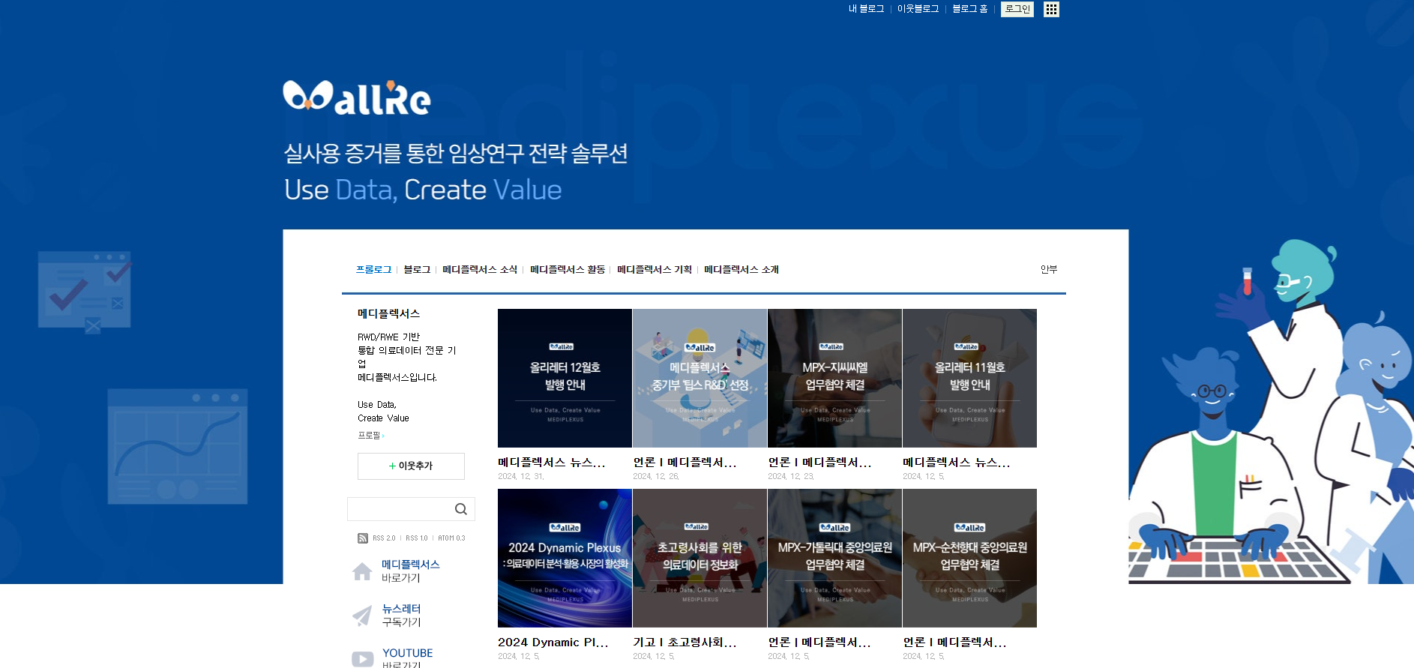Open the 올리레터 12월호 발행 안내 thumbnail
The image size is (1414, 668).
click(565, 378)
